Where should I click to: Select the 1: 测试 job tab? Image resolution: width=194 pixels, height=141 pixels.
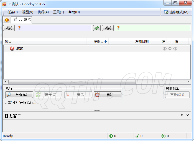pyautogui.click(x=22, y=20)
